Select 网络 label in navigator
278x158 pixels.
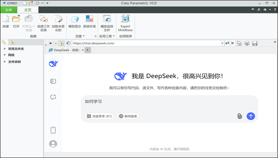tap(11, 55)
